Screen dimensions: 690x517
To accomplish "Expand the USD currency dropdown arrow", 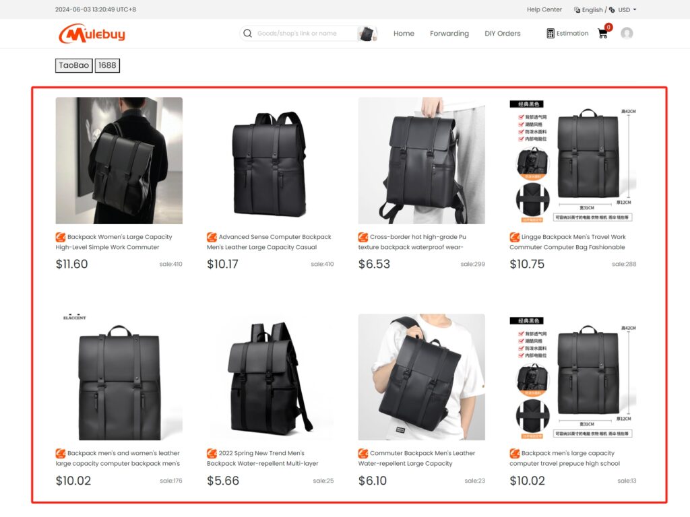I will pos(635,9).
